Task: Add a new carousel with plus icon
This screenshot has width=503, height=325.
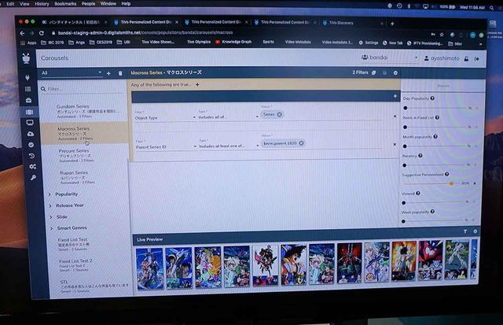Action: 108,73
